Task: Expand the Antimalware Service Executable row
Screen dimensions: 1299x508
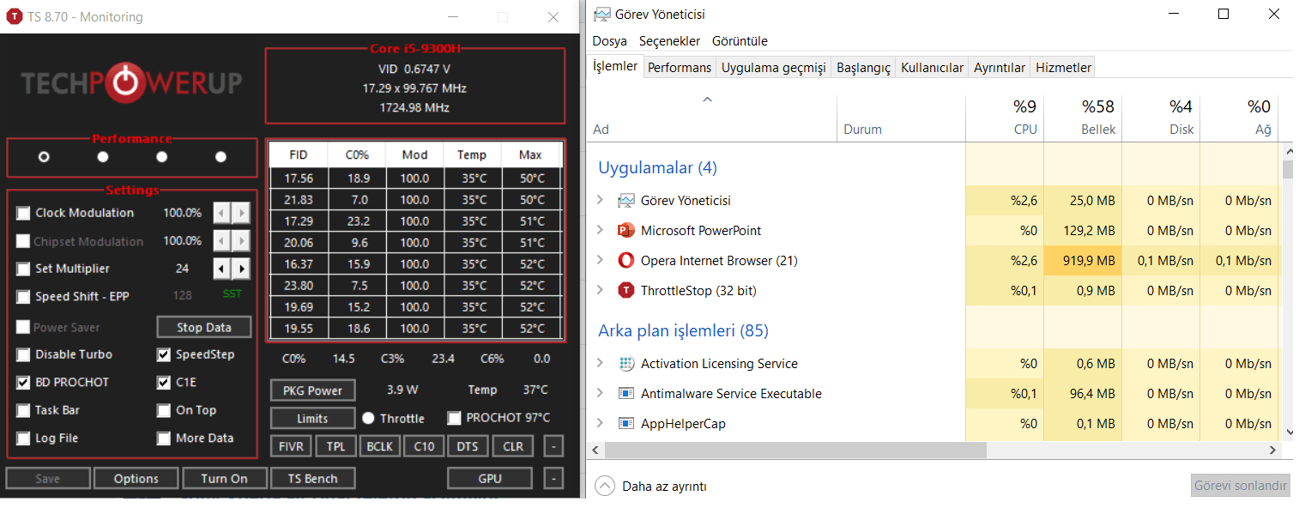Action: [600, 394]
